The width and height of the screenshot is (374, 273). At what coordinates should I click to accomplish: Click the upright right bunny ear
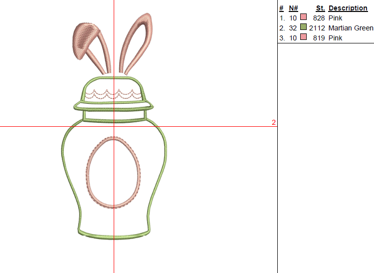[136, 44]
